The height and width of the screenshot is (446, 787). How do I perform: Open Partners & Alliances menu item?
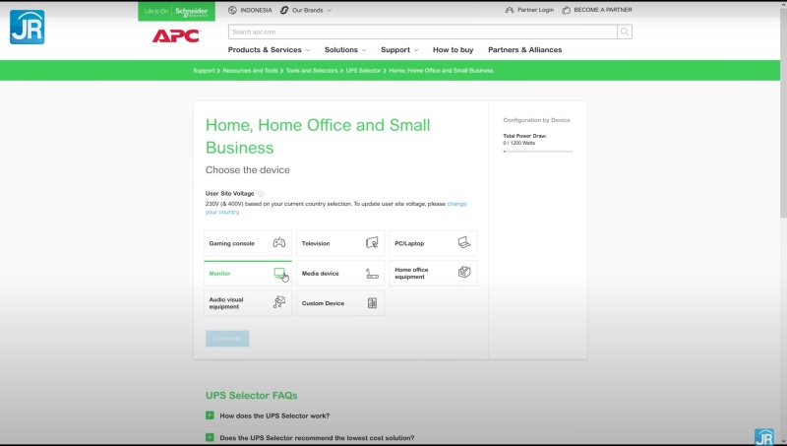(x=525, y=50)
